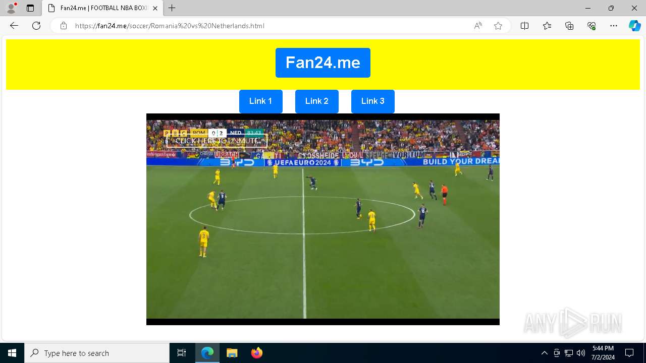
Task: Open Browser essentials icon
Action: click(x=591, y=26)
